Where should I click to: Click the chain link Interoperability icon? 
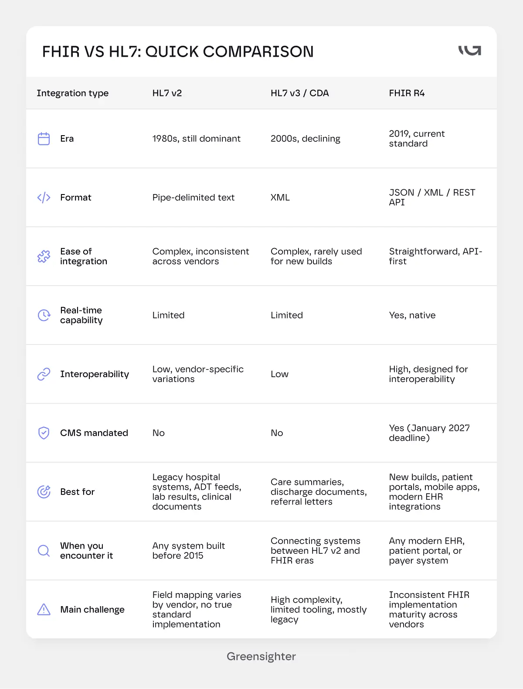point(44,374)
